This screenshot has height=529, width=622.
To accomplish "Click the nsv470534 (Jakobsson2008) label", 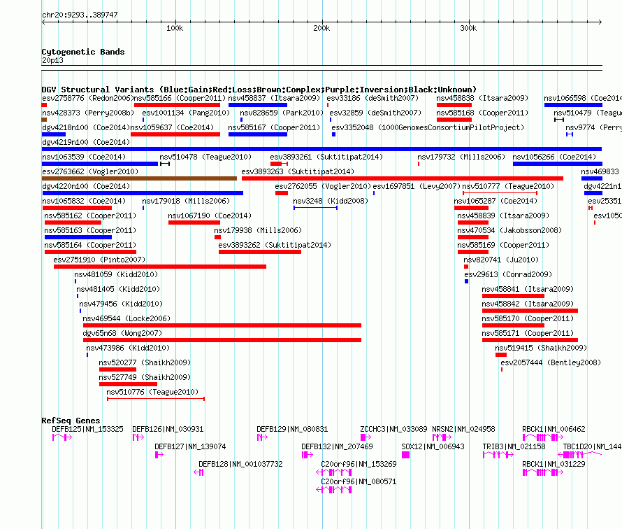I will click(509, 230).
